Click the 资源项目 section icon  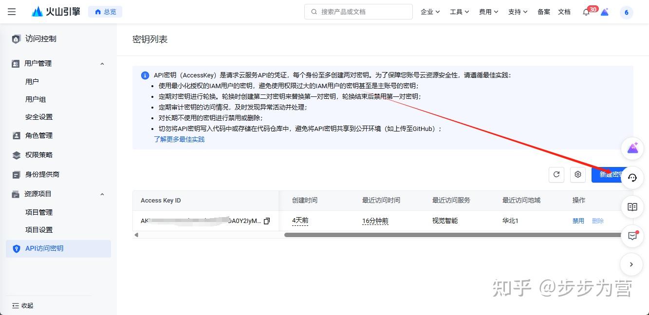coord(16,194)
